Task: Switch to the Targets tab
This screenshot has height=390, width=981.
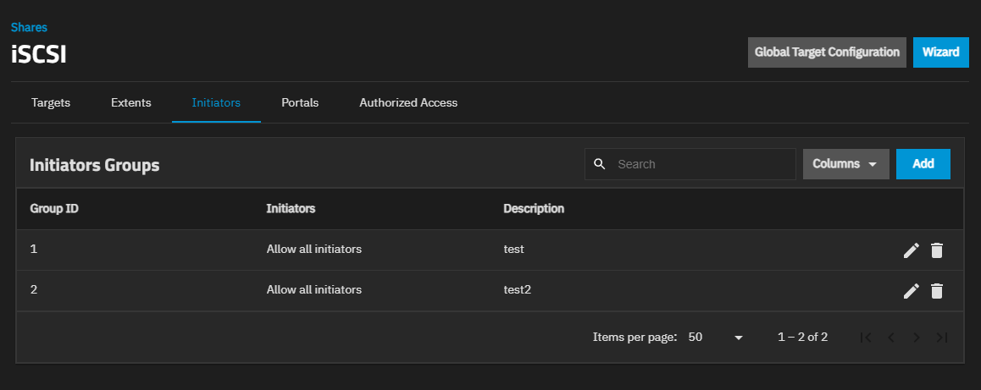Action: coord(51,103)
